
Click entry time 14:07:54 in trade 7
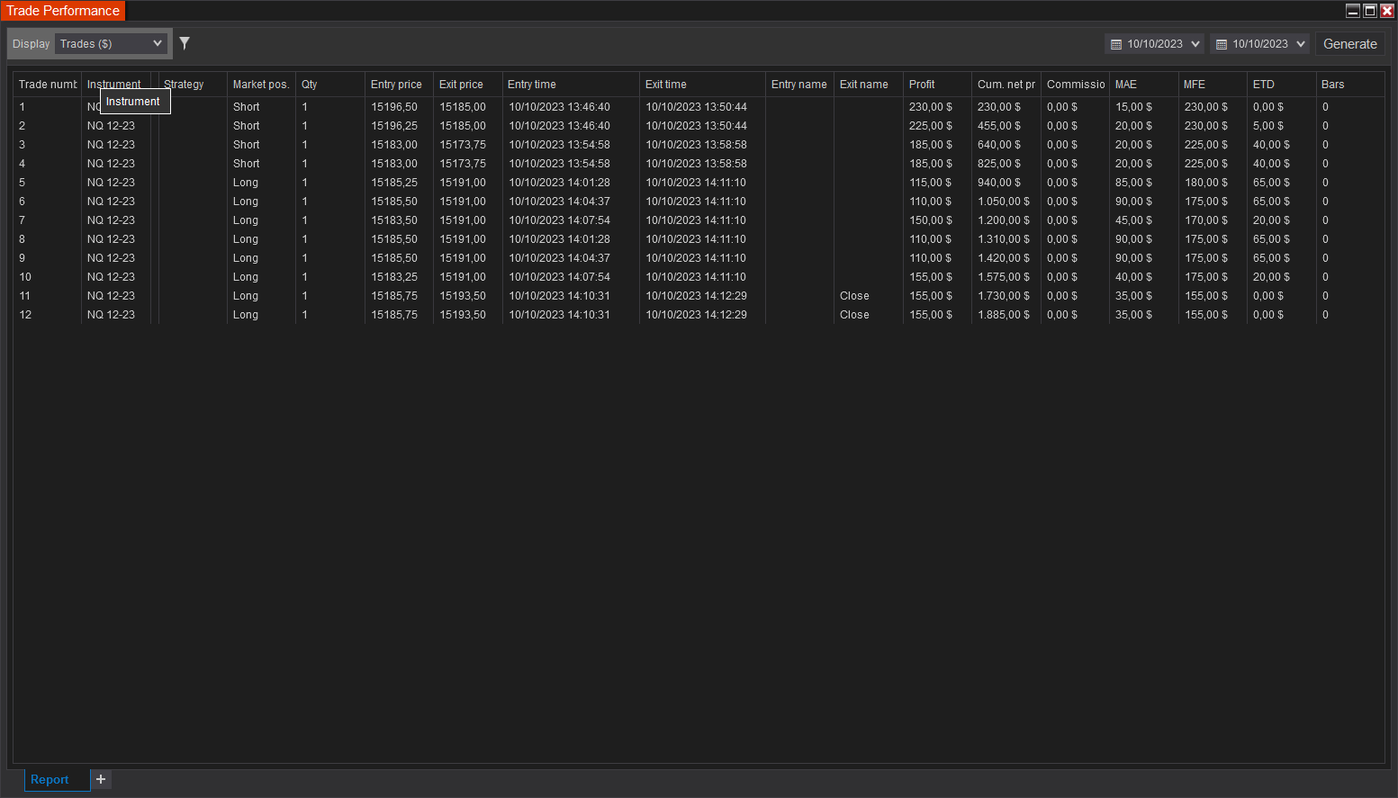click(x=559, y=220)
